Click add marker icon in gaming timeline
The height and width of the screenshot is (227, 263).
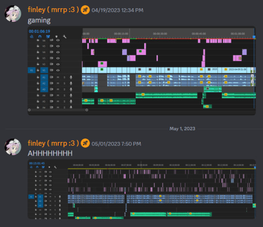click(x=56, y=36)
